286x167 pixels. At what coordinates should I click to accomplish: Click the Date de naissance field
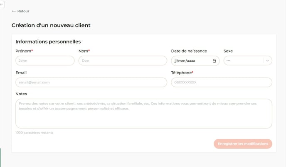[191, 61]
